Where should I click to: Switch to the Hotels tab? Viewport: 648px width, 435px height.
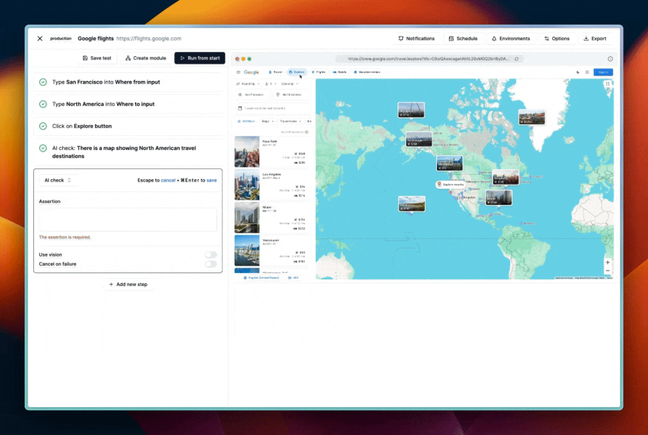[340, 72]
